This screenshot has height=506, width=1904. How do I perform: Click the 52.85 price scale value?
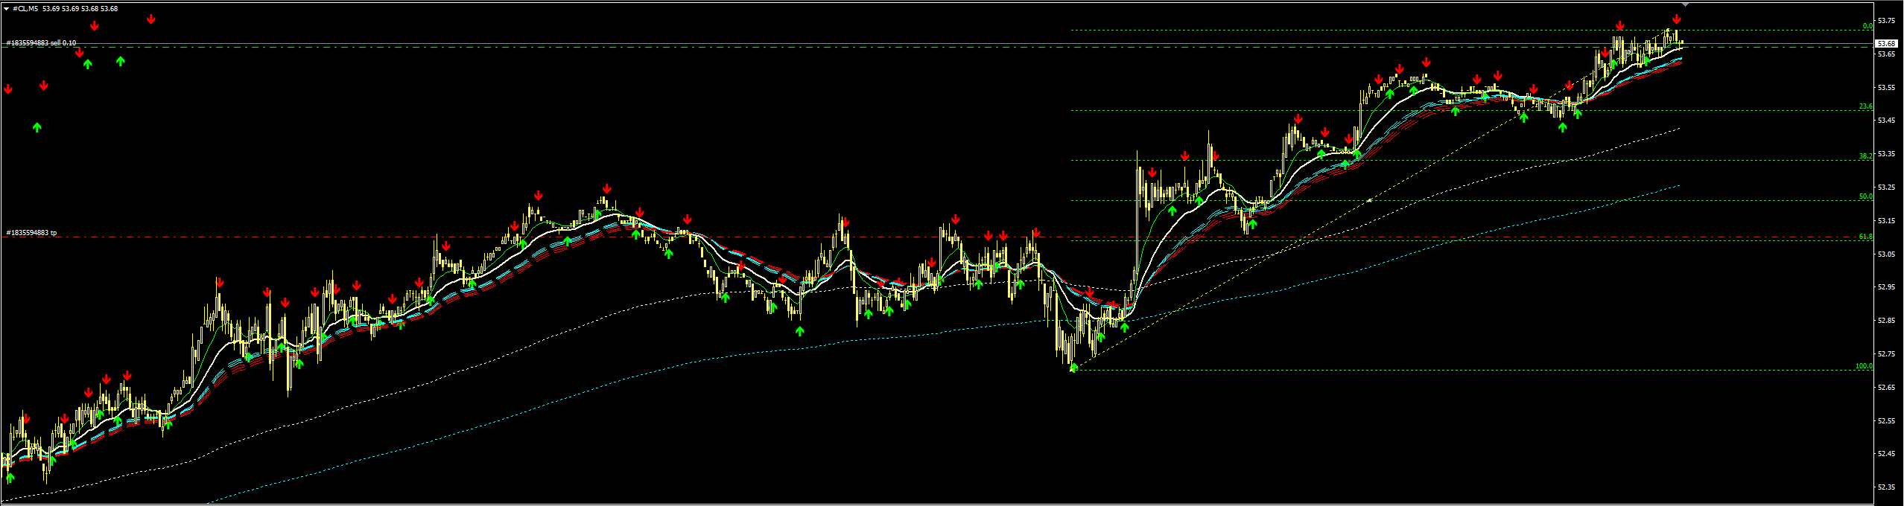click(1886, 321)
